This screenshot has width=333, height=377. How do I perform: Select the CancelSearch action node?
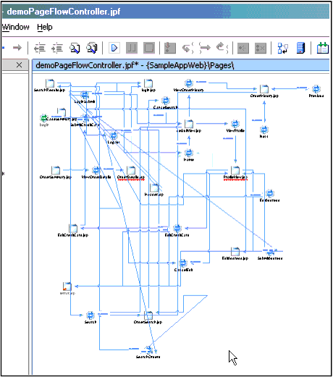pos(166,101)
